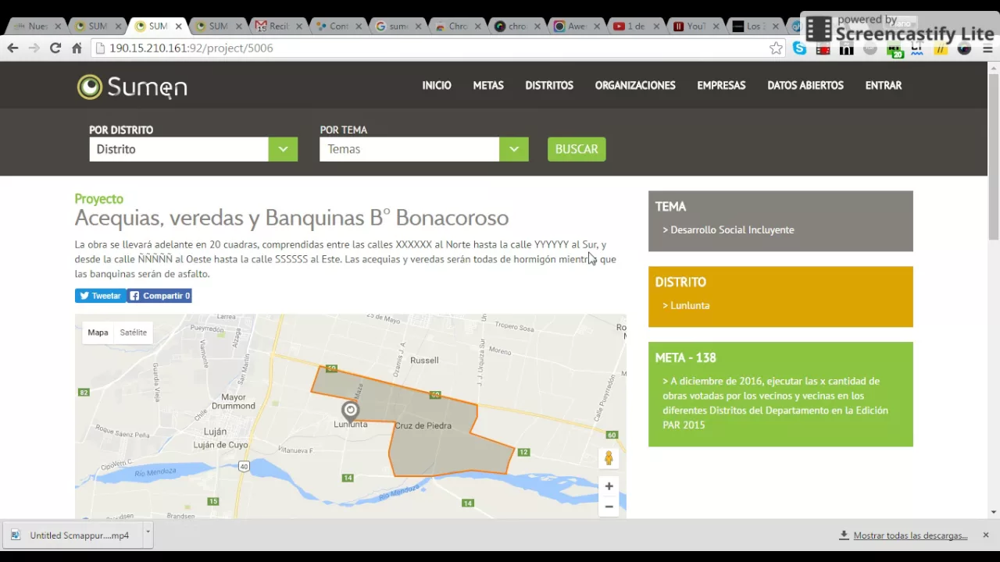Open the Desarrollo Social Incluyente link

[x=732, y=230]
